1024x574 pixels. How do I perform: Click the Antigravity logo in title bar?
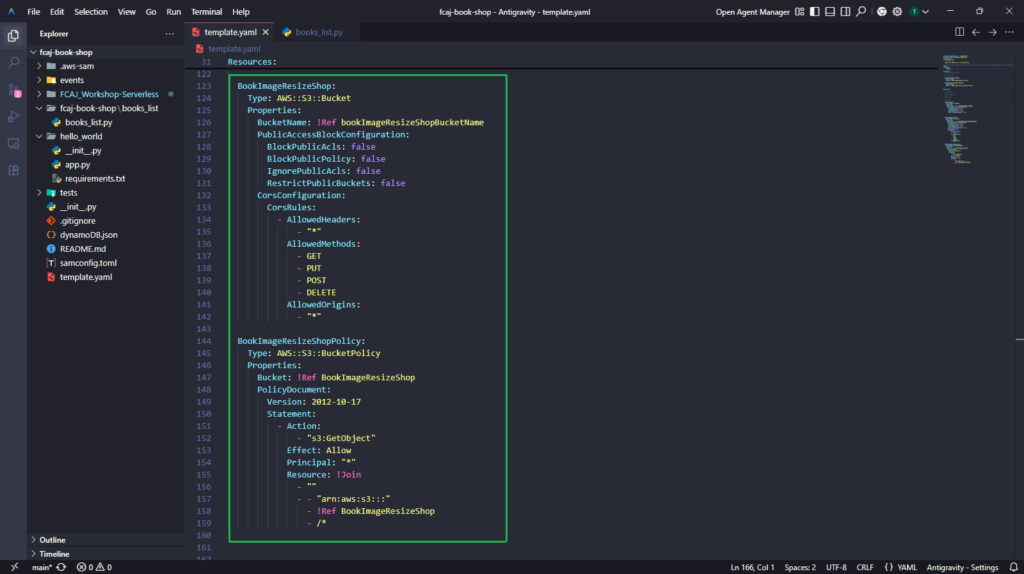12,12
